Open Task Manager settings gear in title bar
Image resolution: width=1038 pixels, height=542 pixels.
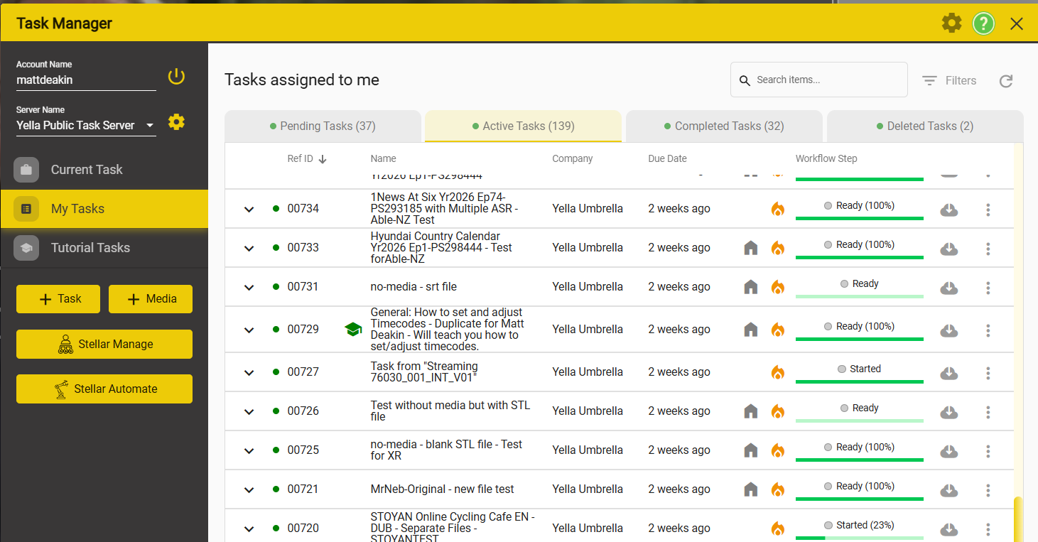click(951, 23)
